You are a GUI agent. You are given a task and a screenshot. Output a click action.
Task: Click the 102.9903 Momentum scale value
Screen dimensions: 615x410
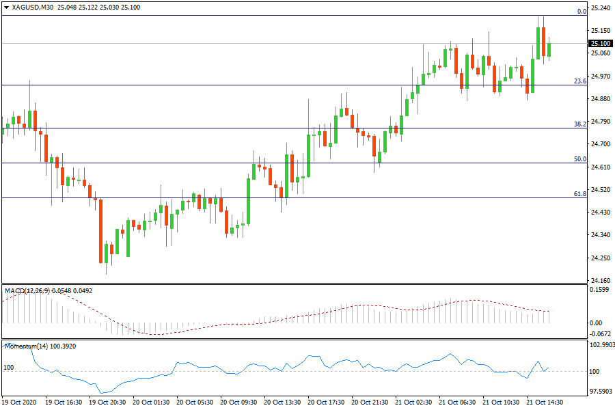click(x=600, y=345)
